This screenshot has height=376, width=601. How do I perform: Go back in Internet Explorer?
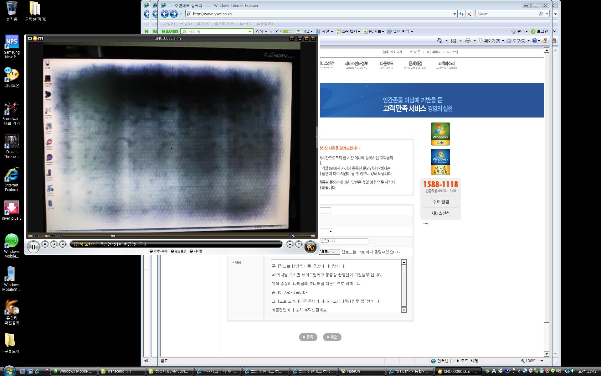[x=165, y=14]
